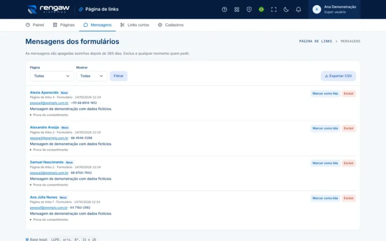Click email pessoa1@exemplo.com.br
This screenshot has height=241, width=386.
click(x=48, y=207)
